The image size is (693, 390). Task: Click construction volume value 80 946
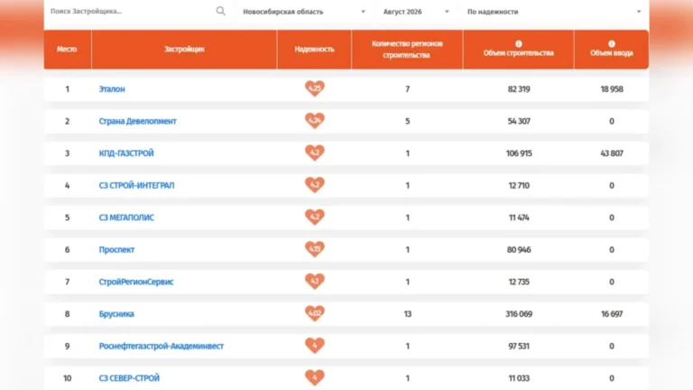point(519,249)
